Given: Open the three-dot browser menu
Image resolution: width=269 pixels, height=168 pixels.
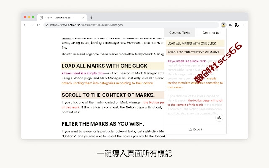Looking at the screenshot, I should pyautogui.click(x=243, y=25).
